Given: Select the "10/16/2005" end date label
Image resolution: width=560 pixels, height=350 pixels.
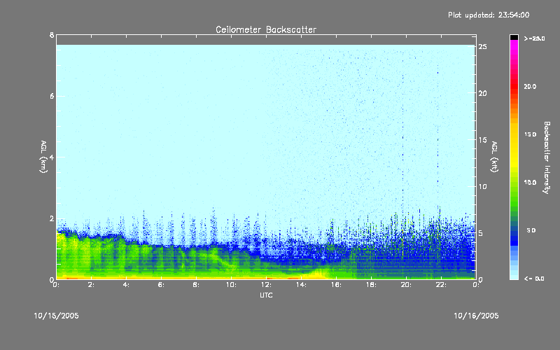Looking at the screenshot, I should [x=476, y=316].
